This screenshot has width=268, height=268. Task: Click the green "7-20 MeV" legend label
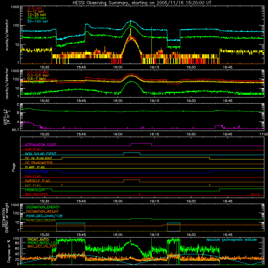(x=36, y=82)
